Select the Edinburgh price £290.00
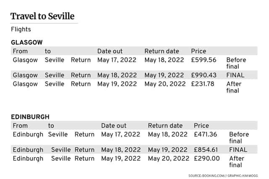The image size is (269, 179). [x=207, y=158]
